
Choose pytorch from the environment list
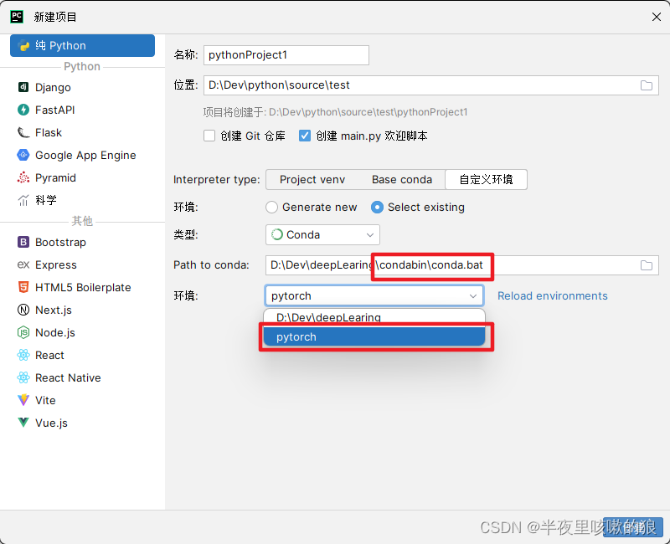(x=374, y=337)
